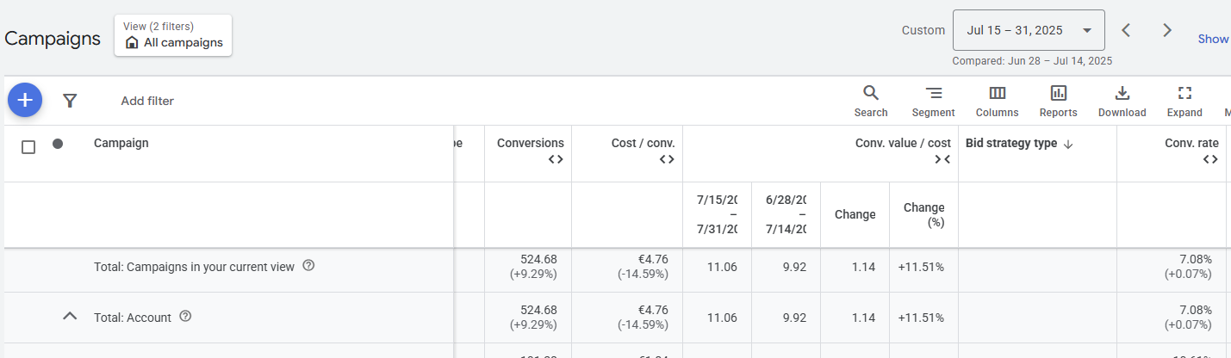This screenshot has height=358, width=1231.
Task: Collapse the Total: Account row chevron
Action: pos(71,317)
